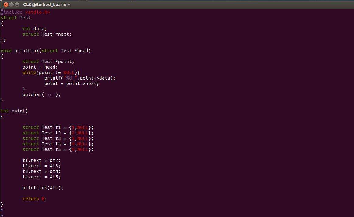Image resolution: width=354 pixels, height=217 pixels.
Task: Click the 'struct Test *point;' declaration
Action: (x=48, y=62)
